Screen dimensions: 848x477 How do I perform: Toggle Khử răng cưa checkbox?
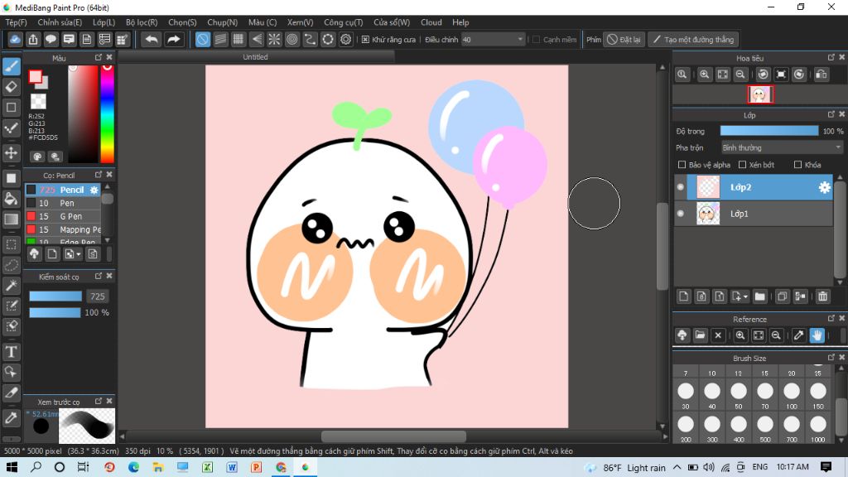pos(365,40)
